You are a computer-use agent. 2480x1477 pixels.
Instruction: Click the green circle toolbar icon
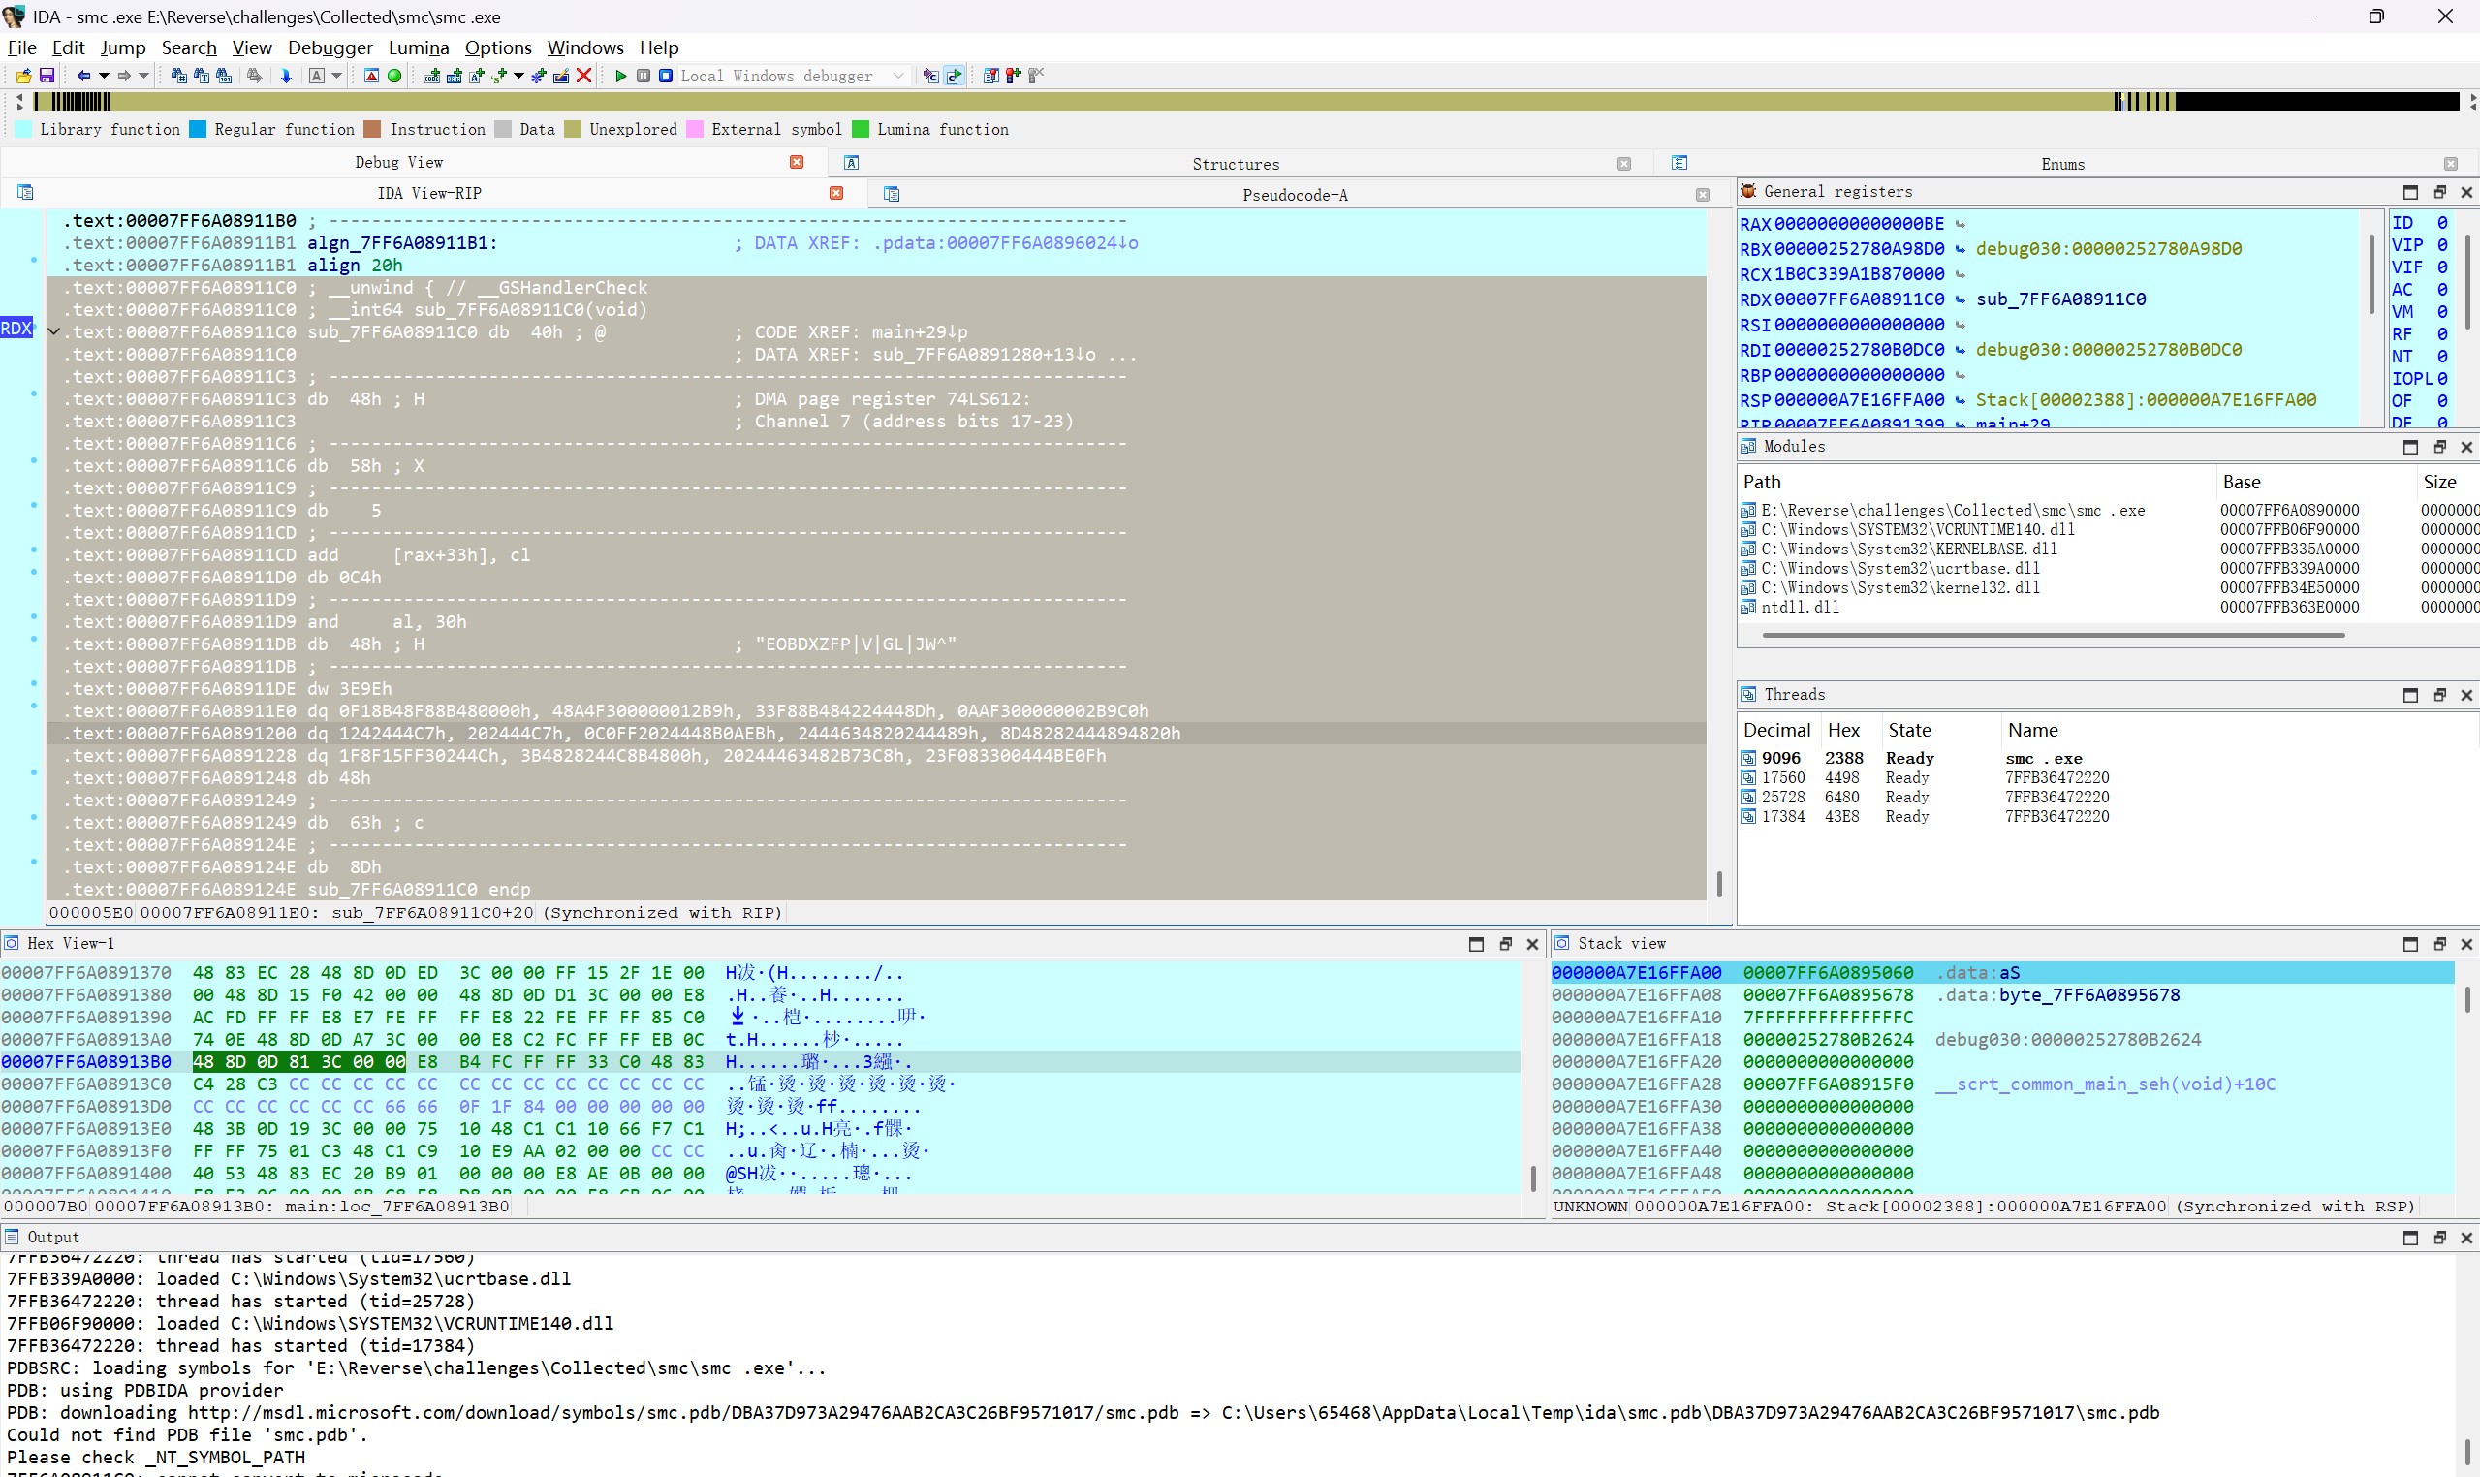click(394, 76)
